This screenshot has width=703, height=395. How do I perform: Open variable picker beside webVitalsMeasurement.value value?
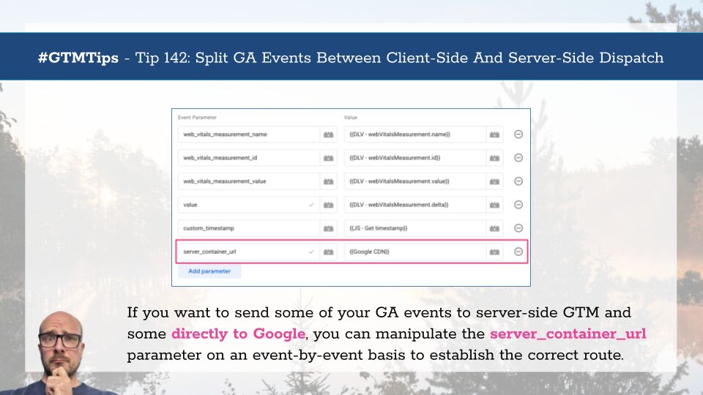(x=494, y=181)
